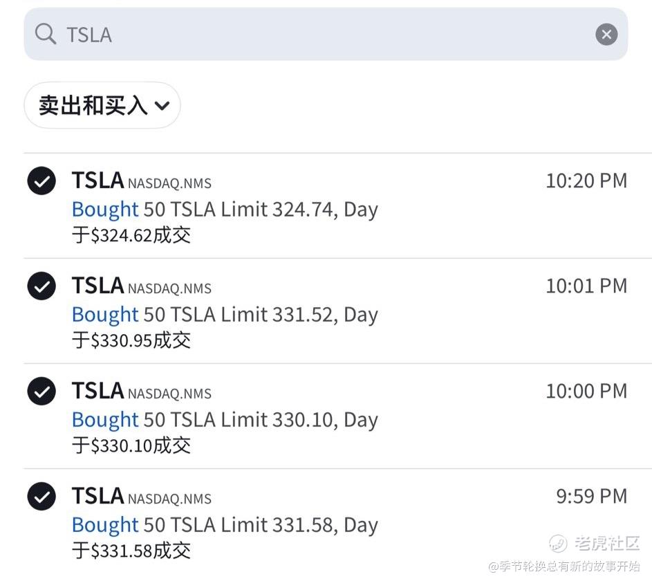The height and width of the screenshot is (581, 652).
Task: Click checkmark icon of 10:00 PM order
Action: coord(41,391)
